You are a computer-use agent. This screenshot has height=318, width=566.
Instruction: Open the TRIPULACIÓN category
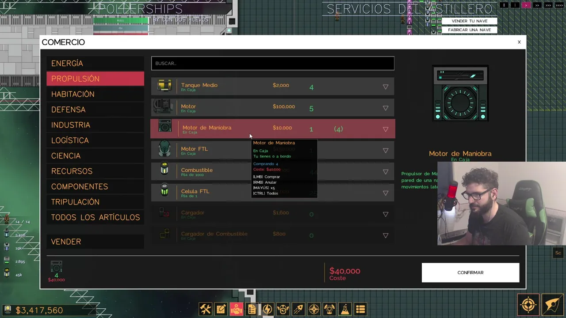pyautogui.click(x=95, y=202)
